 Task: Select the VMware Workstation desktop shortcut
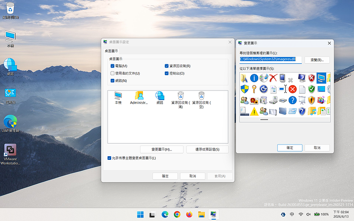(10, 154)
